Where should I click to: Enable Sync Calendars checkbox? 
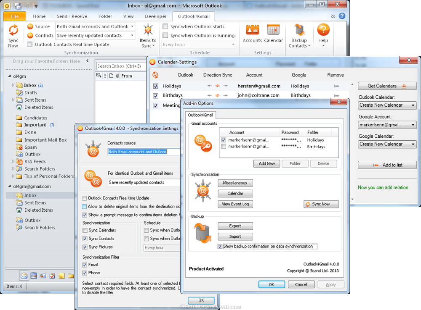[x=85, y=230]
